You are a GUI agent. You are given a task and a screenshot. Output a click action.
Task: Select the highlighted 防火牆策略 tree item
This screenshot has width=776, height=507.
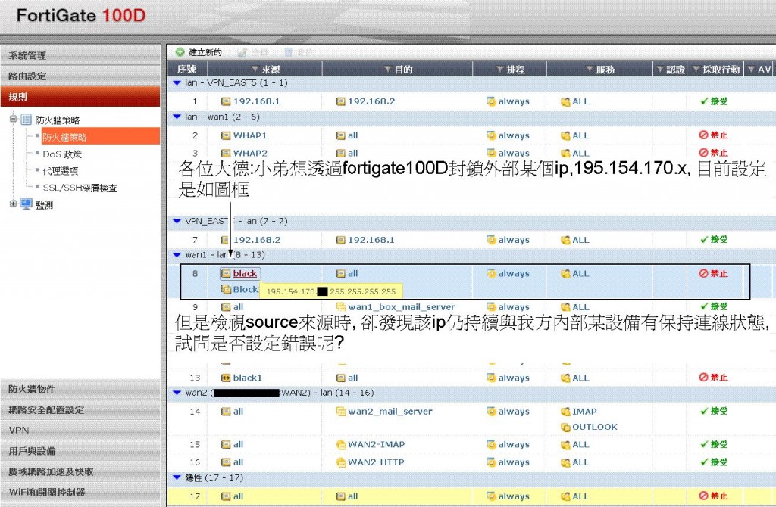pos(101,137)
